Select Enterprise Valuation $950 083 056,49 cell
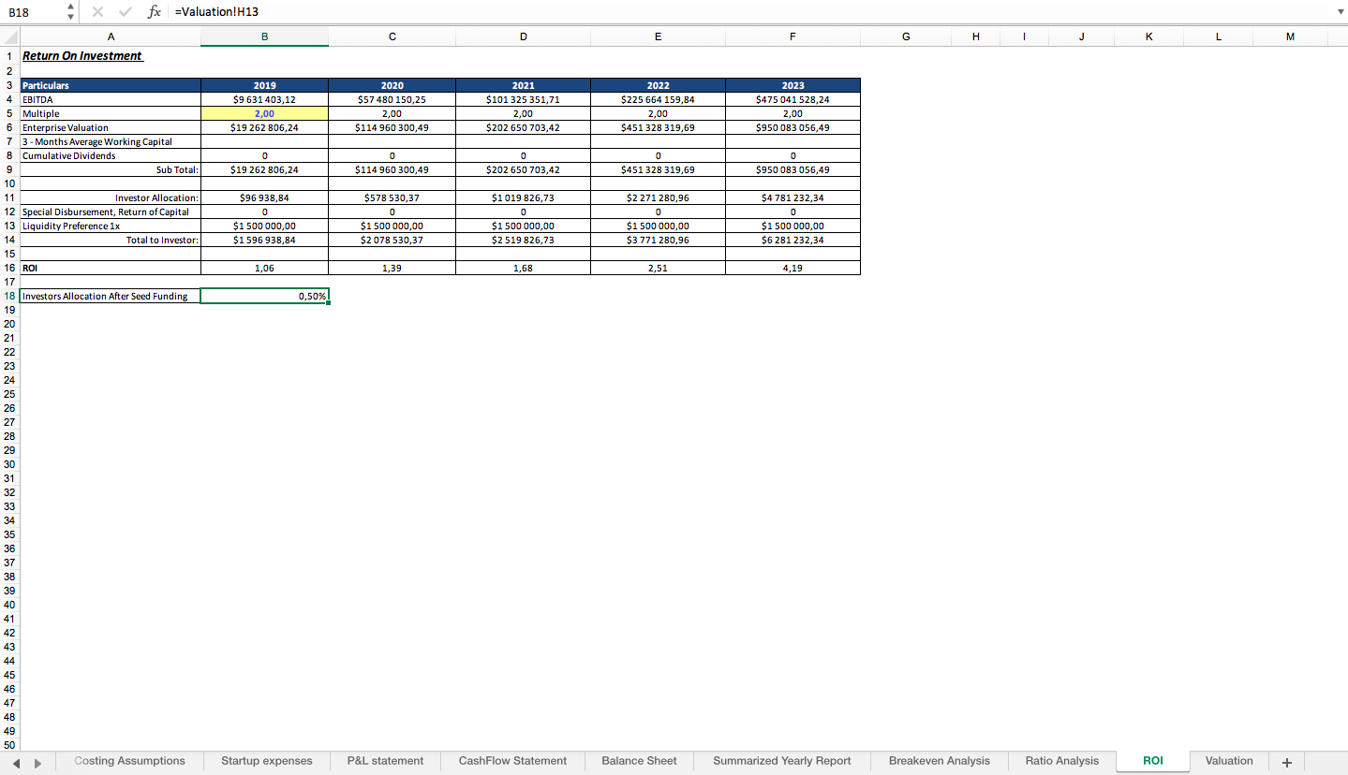Viewport: 1348px width, 775px height. coord(793,127)
